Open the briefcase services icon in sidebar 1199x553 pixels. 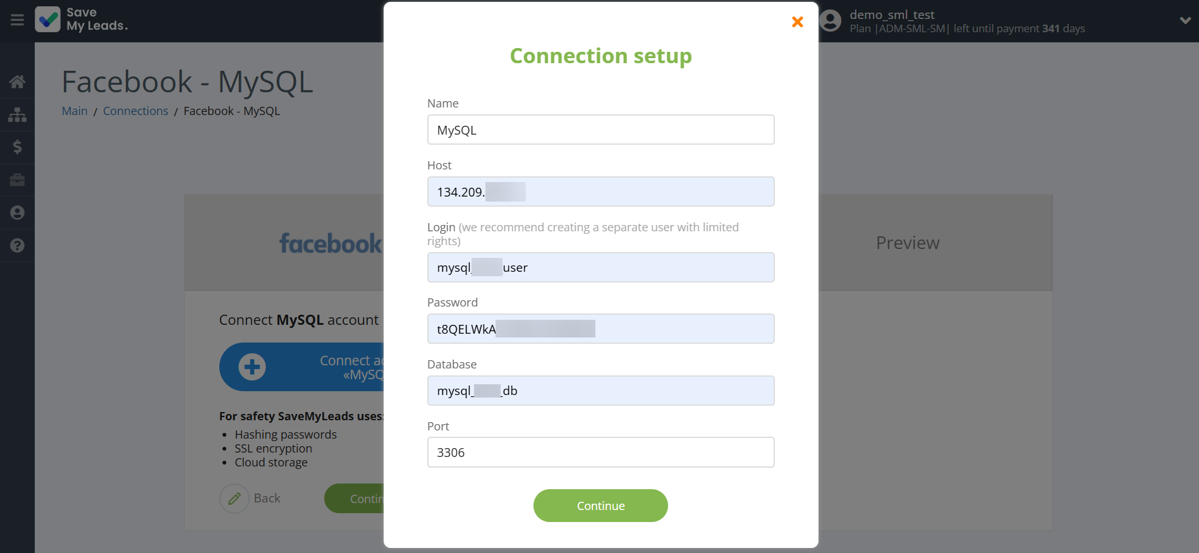point(17,180)
